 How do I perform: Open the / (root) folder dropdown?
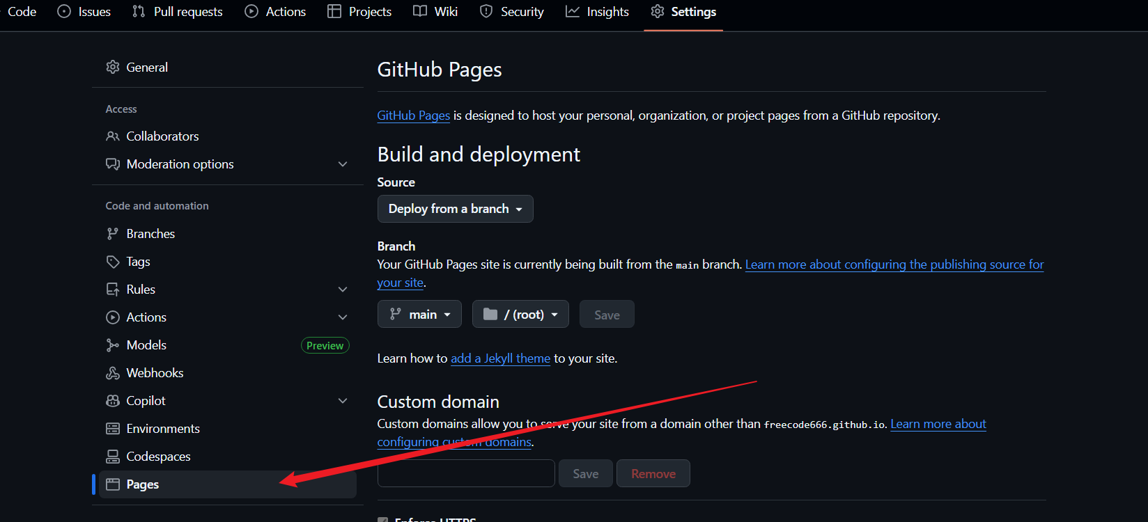click(520, 315)
